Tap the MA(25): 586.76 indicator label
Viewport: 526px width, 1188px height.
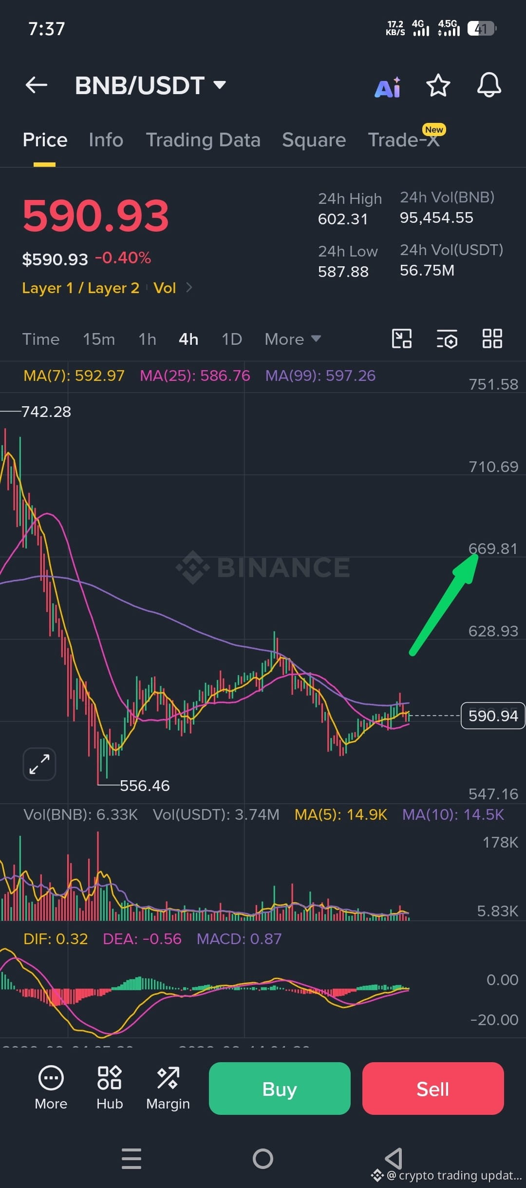point(195,376)
